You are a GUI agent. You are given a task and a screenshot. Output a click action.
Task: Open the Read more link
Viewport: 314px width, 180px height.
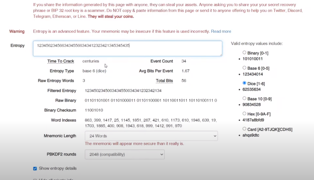[221, 31]
